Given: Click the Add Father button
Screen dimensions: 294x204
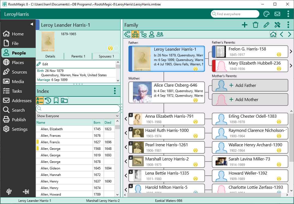Looking at the screenshot, I should (x=250, y=86).
